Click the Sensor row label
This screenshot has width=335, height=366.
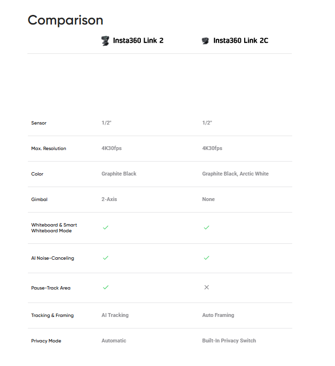tap(39, 123)
